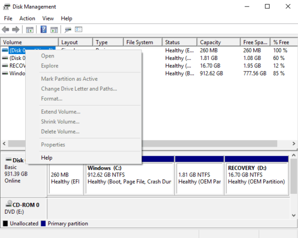Click the 1.08 GB free space cell

click(252, 58)
